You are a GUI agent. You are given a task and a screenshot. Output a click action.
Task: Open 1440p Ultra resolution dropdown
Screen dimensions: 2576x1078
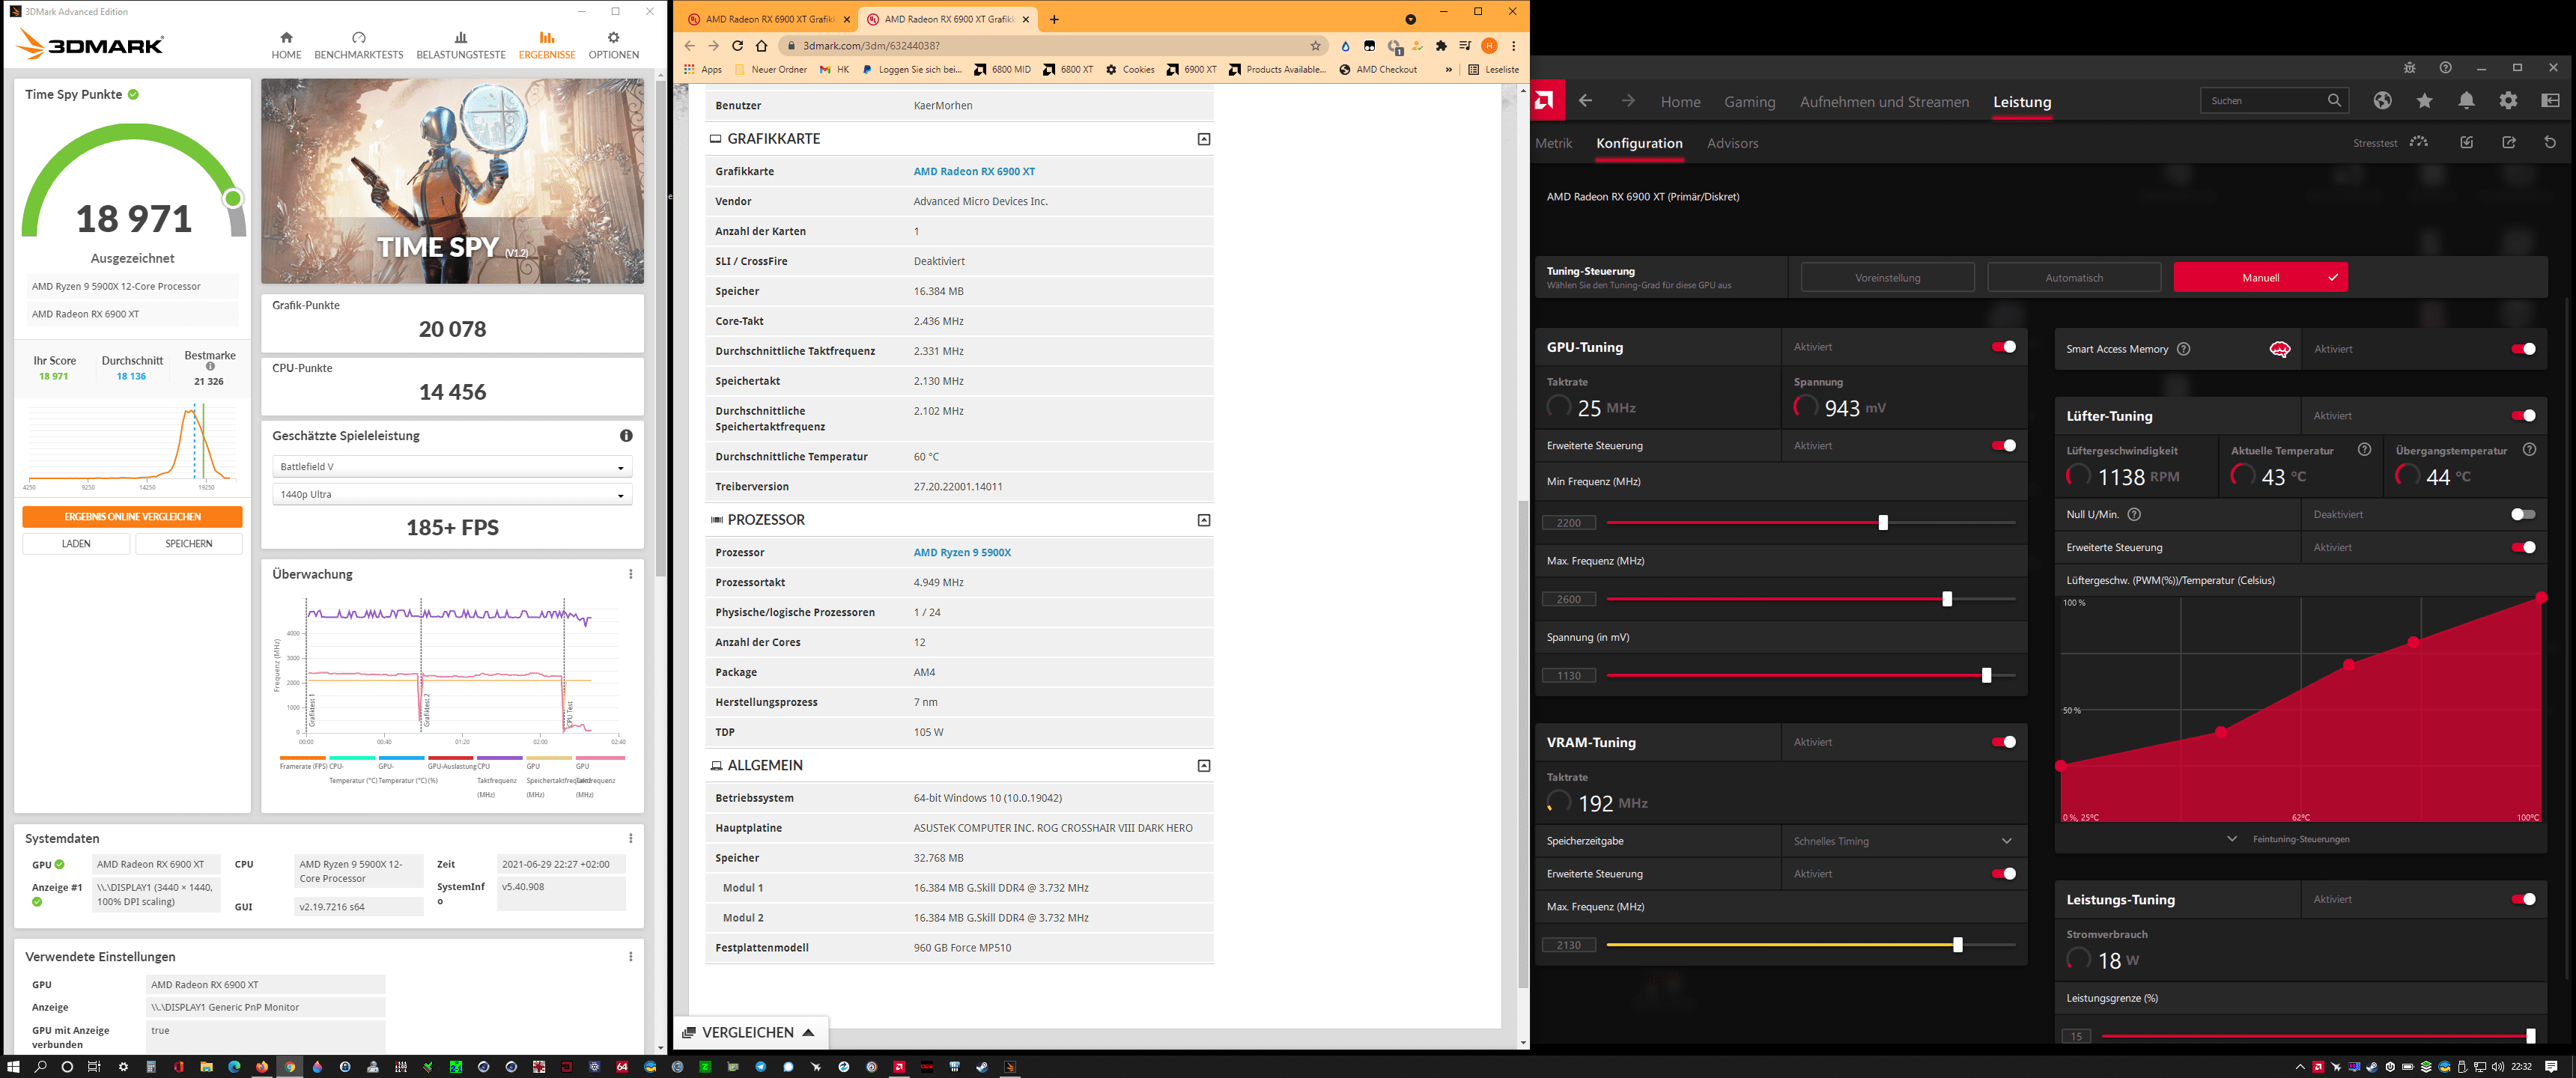[x=452, y=494]
